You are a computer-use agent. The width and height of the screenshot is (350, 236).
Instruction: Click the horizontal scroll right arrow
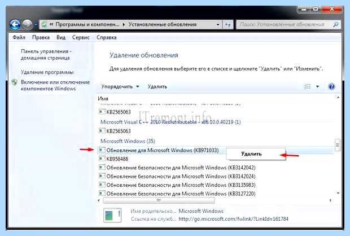(x=330, y=200)
